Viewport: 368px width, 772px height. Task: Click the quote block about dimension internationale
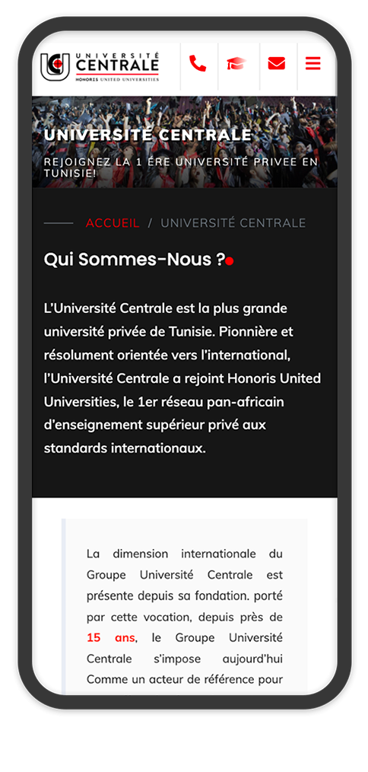(185, 607)
